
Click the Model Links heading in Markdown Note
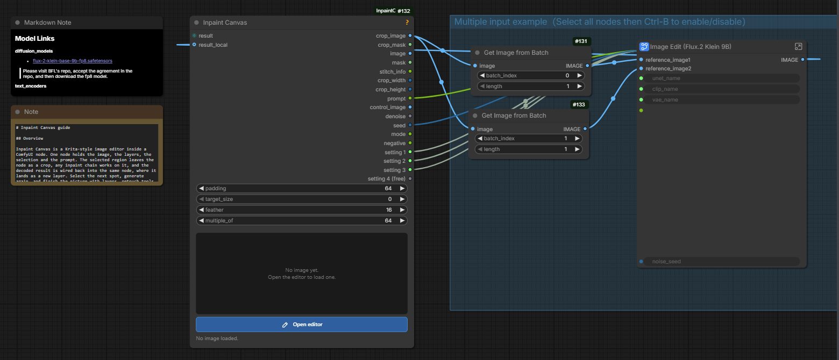(34, 39)
